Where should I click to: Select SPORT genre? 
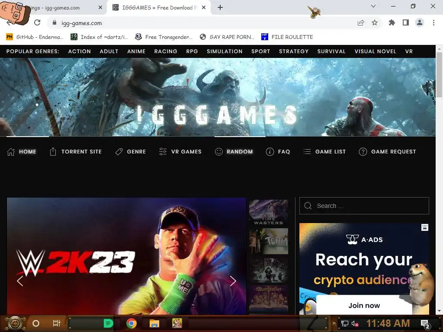coord(261,51)
